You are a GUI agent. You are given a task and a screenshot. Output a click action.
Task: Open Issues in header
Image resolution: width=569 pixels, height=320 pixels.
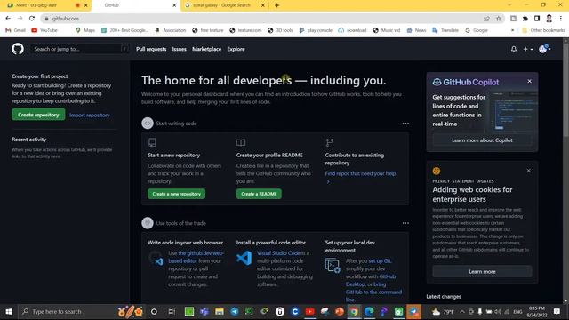180,49
